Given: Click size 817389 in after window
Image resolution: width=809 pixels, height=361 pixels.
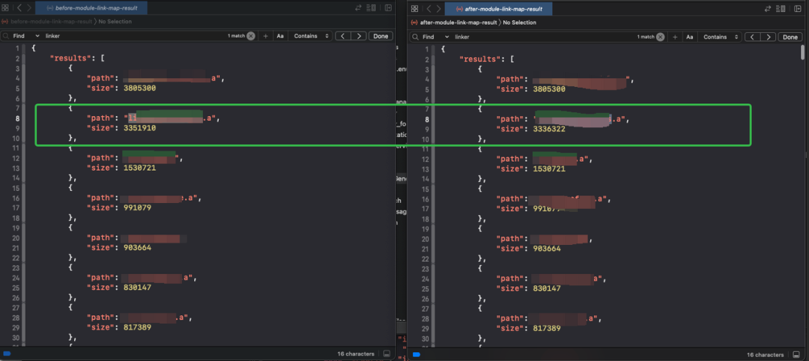Looking at the screenshot, I should tap(547, 328).
